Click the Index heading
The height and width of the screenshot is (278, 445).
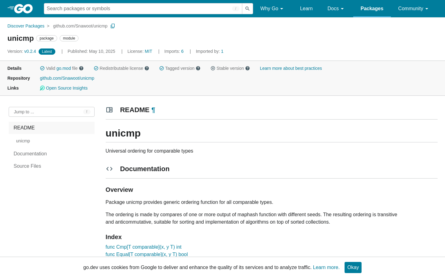pos(113,237)
